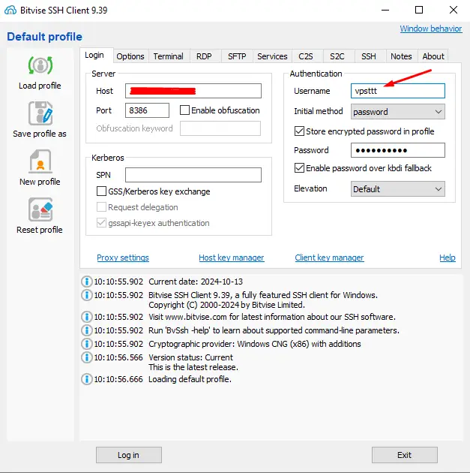Click the info icon beside the Cryptographic provider entry
The width and height of the screenshot is (470, 473).
click(x=87, y=344)
